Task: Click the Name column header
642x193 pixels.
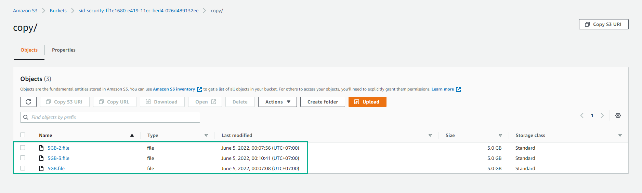Action: click(45, 135)
